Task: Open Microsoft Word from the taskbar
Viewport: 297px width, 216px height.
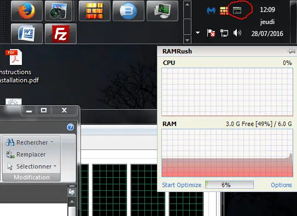Action: tap(27, 34)
